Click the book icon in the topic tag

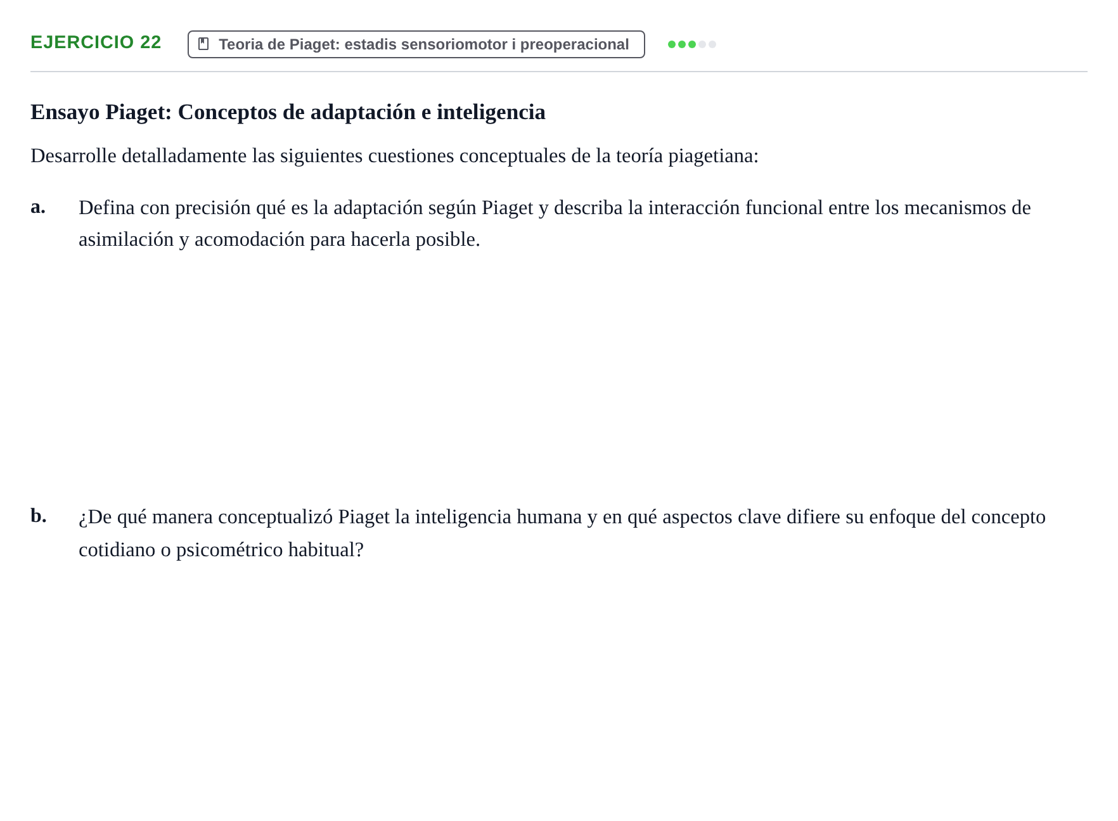[203, 44]
